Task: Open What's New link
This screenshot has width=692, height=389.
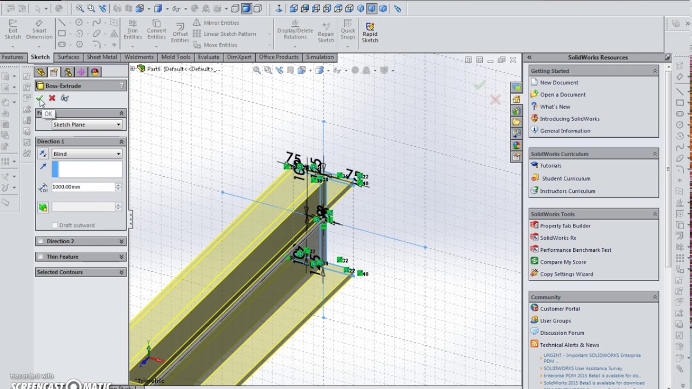Action: click(x=555, y=107)
